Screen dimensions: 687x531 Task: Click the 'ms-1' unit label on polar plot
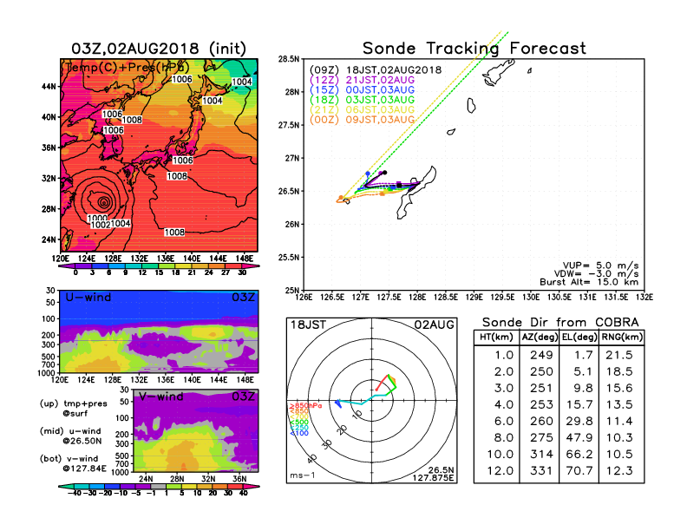tap(303, 475)
